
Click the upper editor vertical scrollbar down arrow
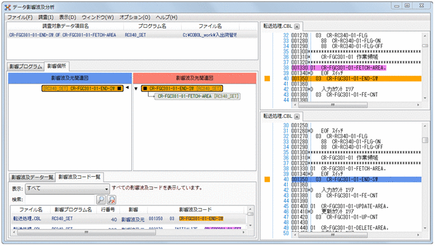click(425, 98)
